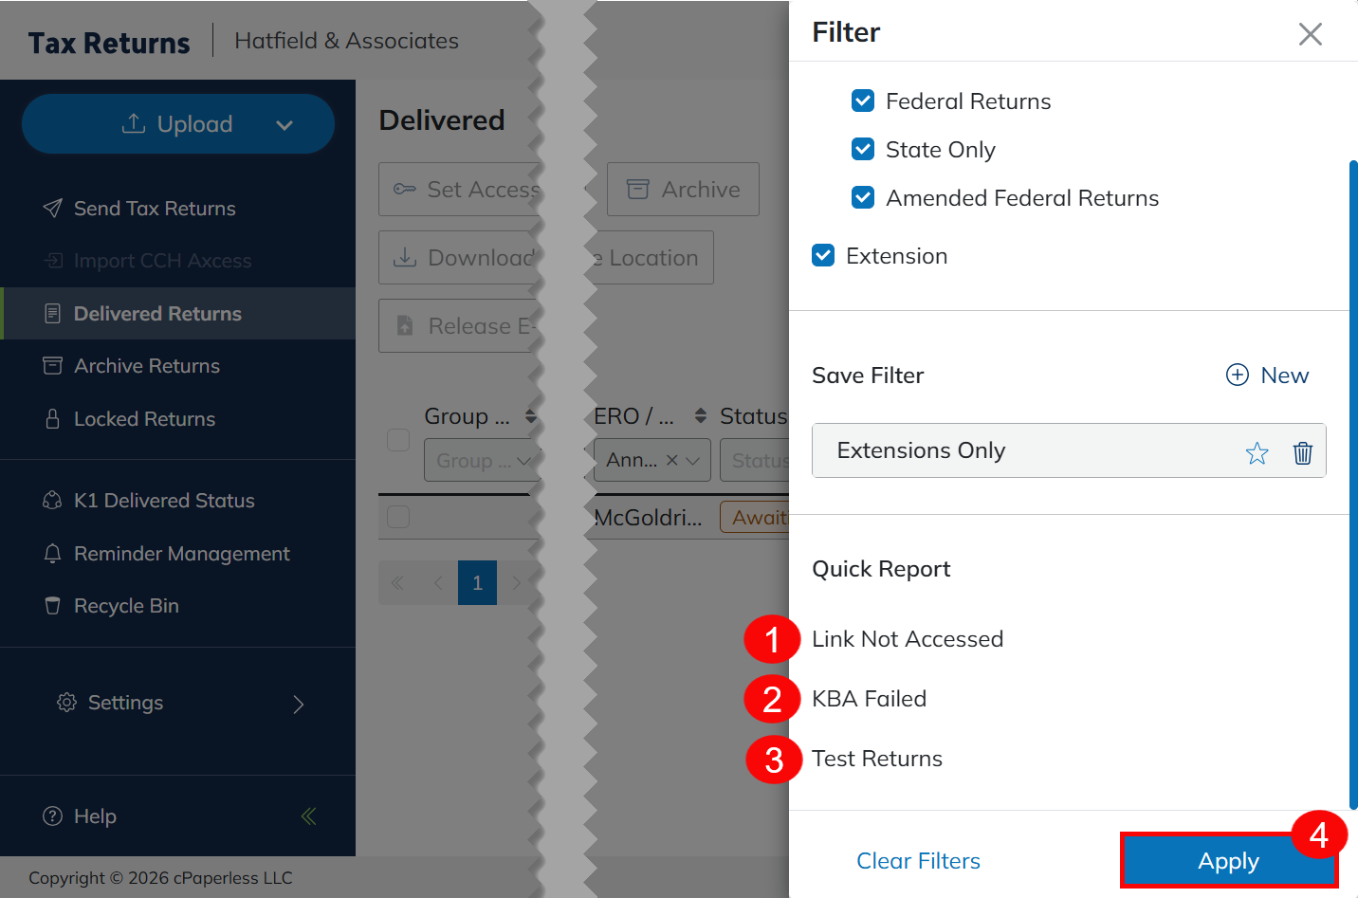Image resolution: width=1358 pixels, height=898 pixels.
Task: Open the Recycle Bin
Action: (126, 606)
